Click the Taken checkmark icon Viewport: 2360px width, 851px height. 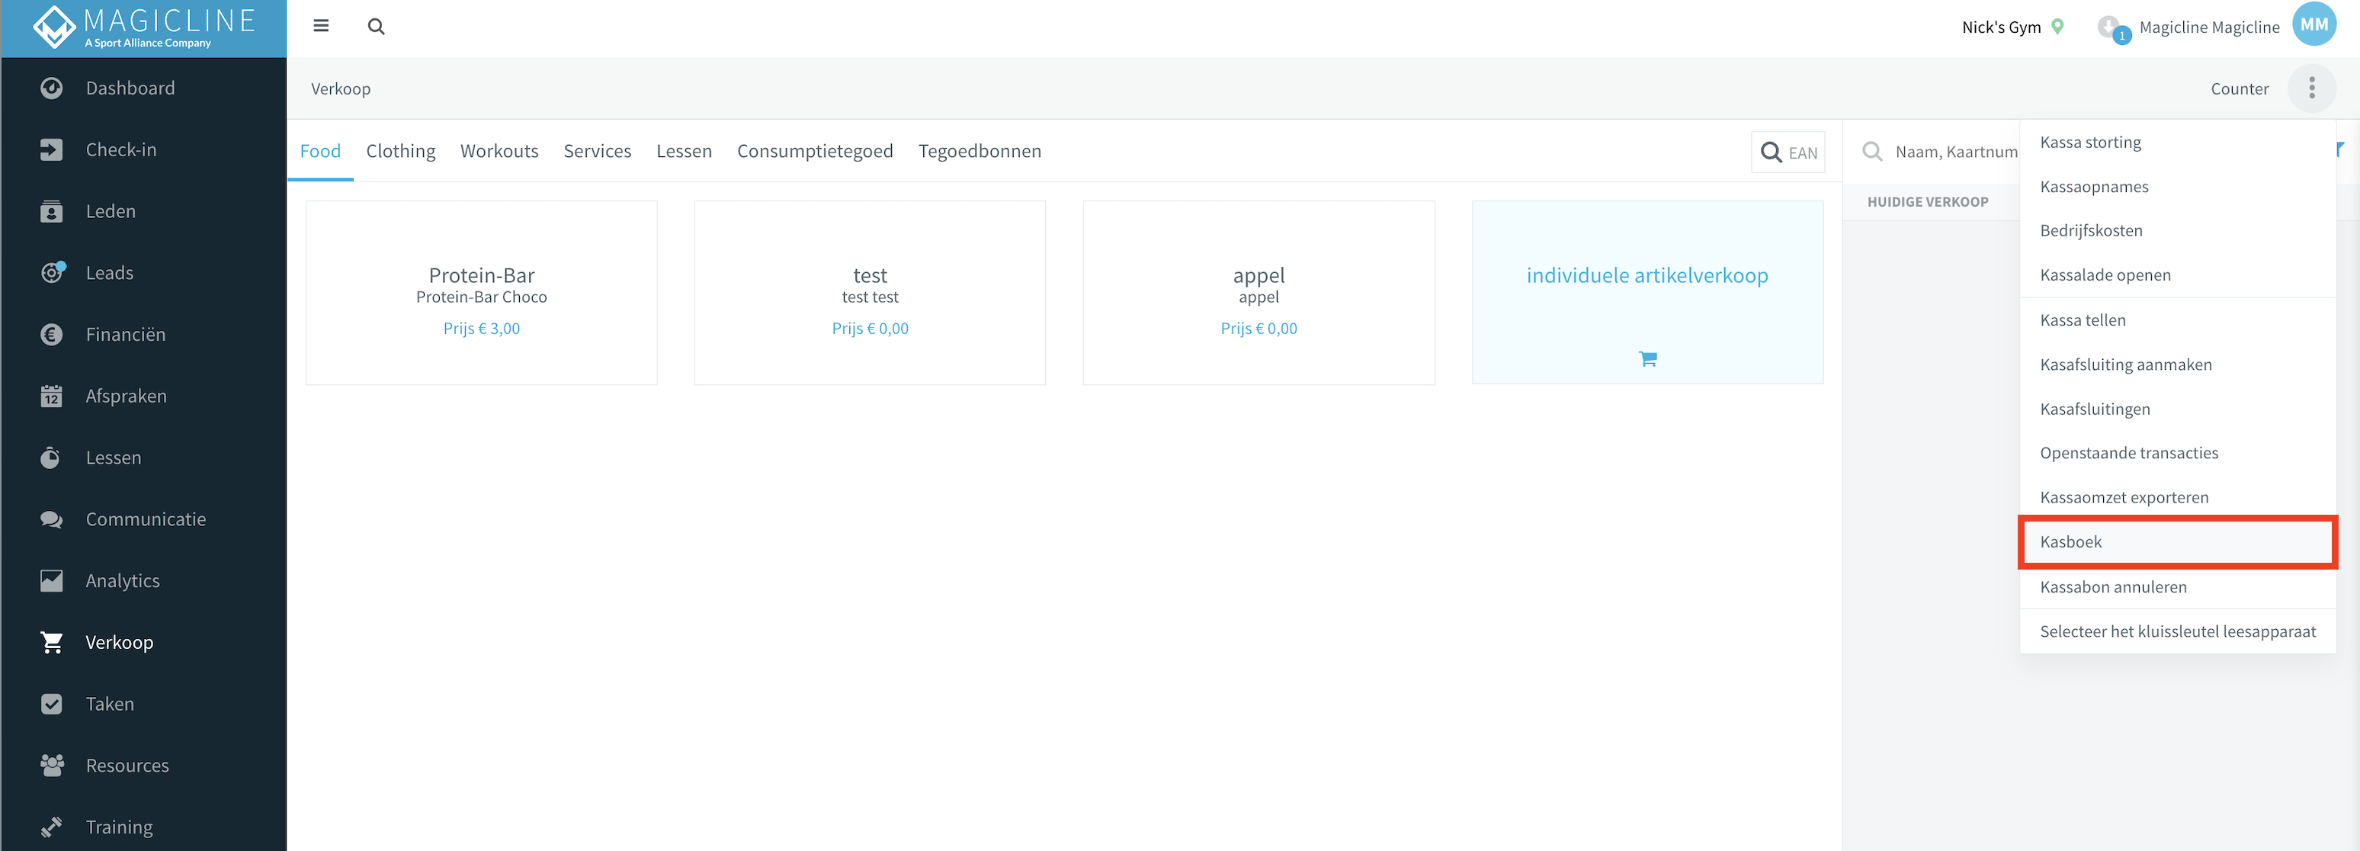point(51,704)
